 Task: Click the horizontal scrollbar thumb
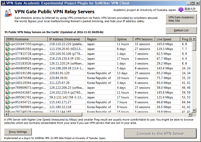click(x=45, y=114)
